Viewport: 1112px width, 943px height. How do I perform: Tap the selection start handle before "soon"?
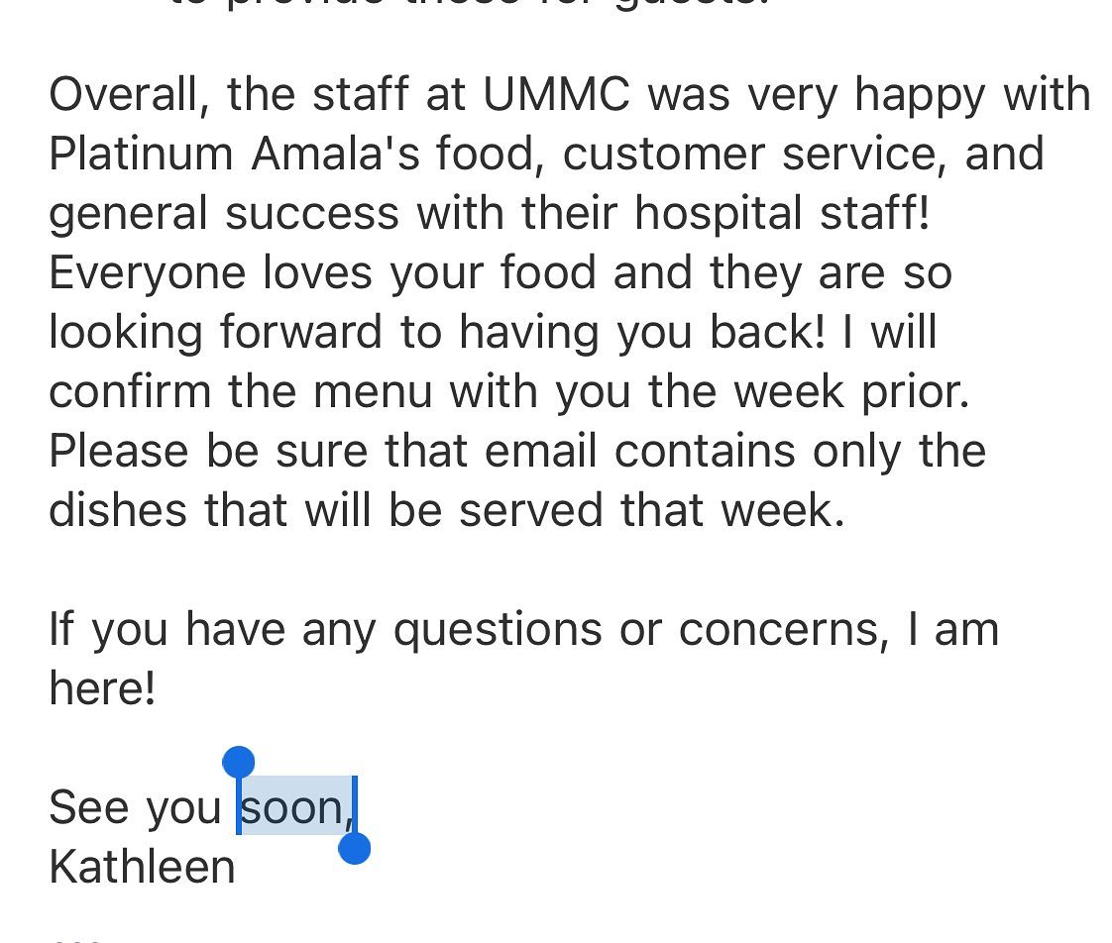[x=238, y=763]
